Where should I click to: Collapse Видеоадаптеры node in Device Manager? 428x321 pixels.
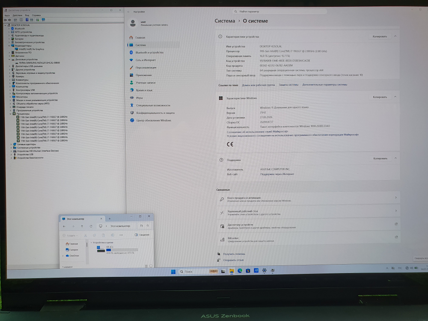(9, 46)
